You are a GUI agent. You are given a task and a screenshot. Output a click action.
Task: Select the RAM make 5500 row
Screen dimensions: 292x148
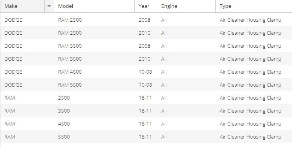146,137
